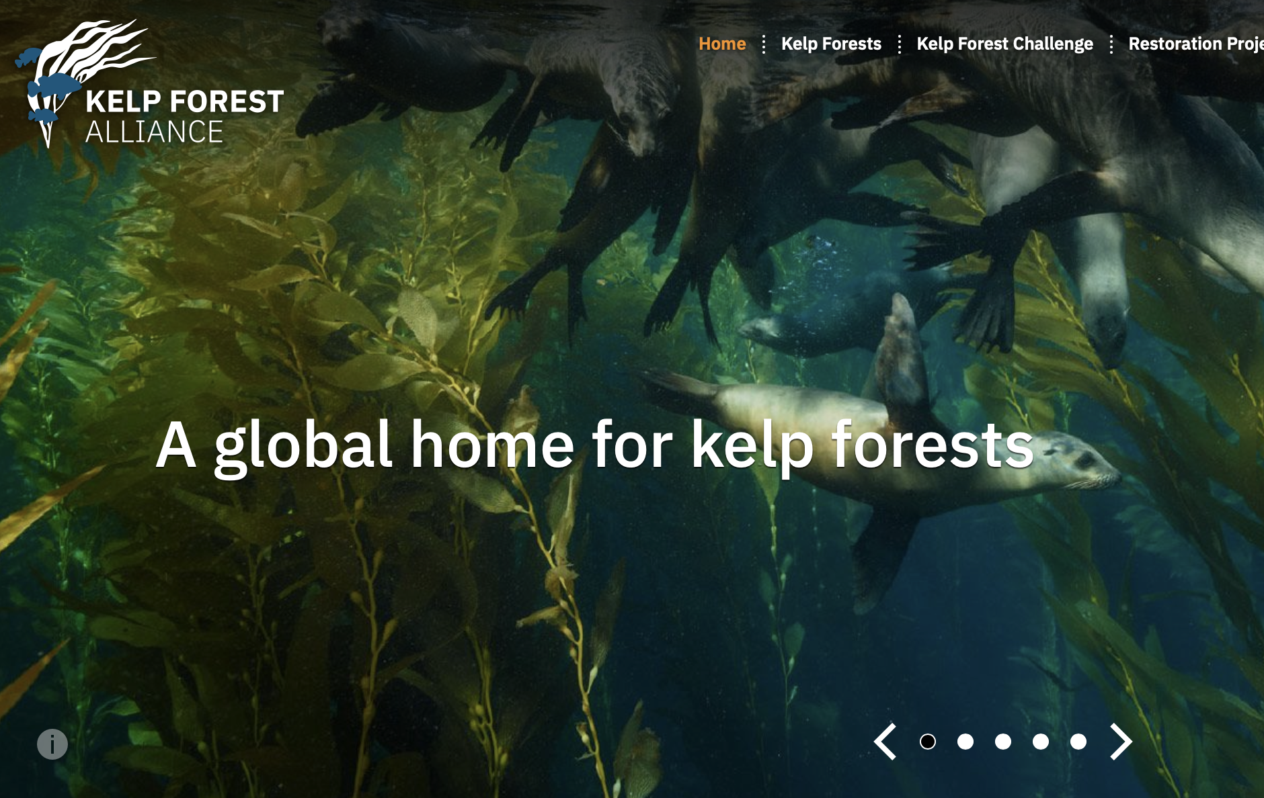Advance to the next slide with the right arrow

1121,742
